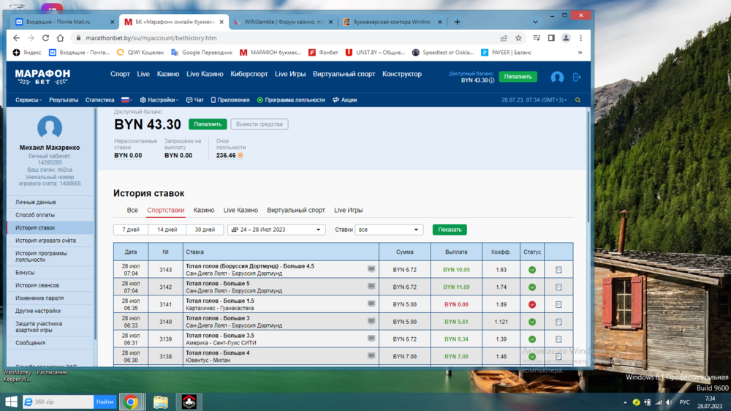View bet slip details for bet 3142
Screen dimensions: 731x411
click(x=558, y=287)
